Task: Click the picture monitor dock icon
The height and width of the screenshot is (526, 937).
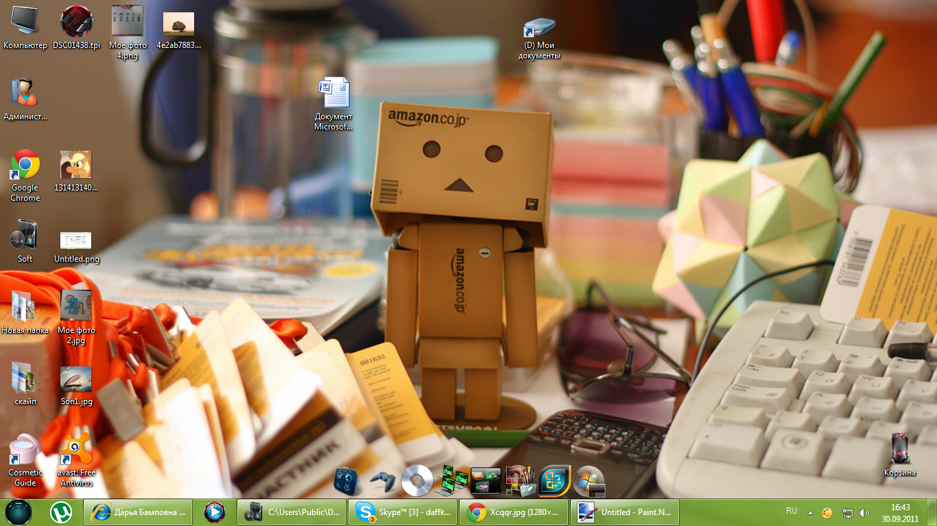Action: click(x=486, y=481)
